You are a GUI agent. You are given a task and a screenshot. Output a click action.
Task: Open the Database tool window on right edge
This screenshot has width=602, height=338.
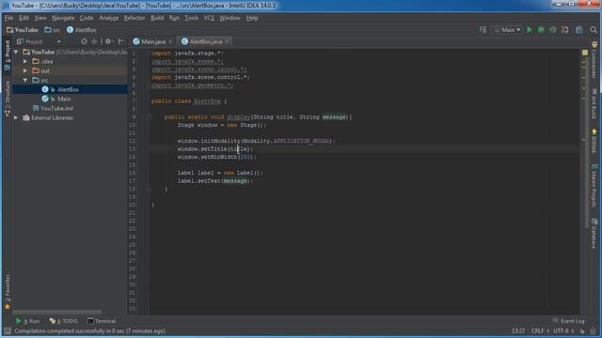(594, 234)
